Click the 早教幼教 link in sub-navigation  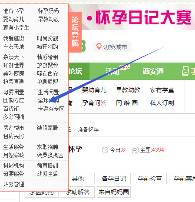point(128,90)
